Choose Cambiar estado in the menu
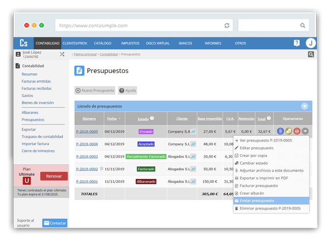The image size is (328, 241). click(254, 163)
